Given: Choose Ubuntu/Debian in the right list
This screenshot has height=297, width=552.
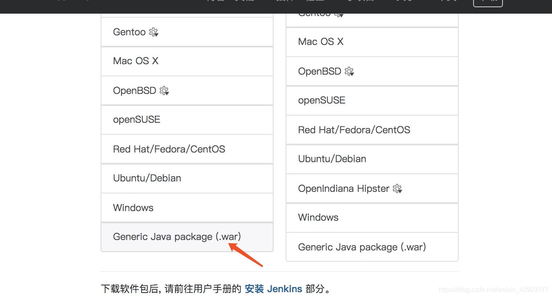Looking at the screenshot, I should pos(372,159).
